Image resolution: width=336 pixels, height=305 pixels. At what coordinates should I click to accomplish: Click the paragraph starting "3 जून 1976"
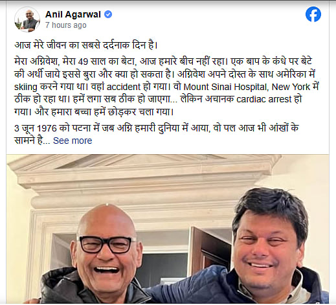[x=157, y=134]
